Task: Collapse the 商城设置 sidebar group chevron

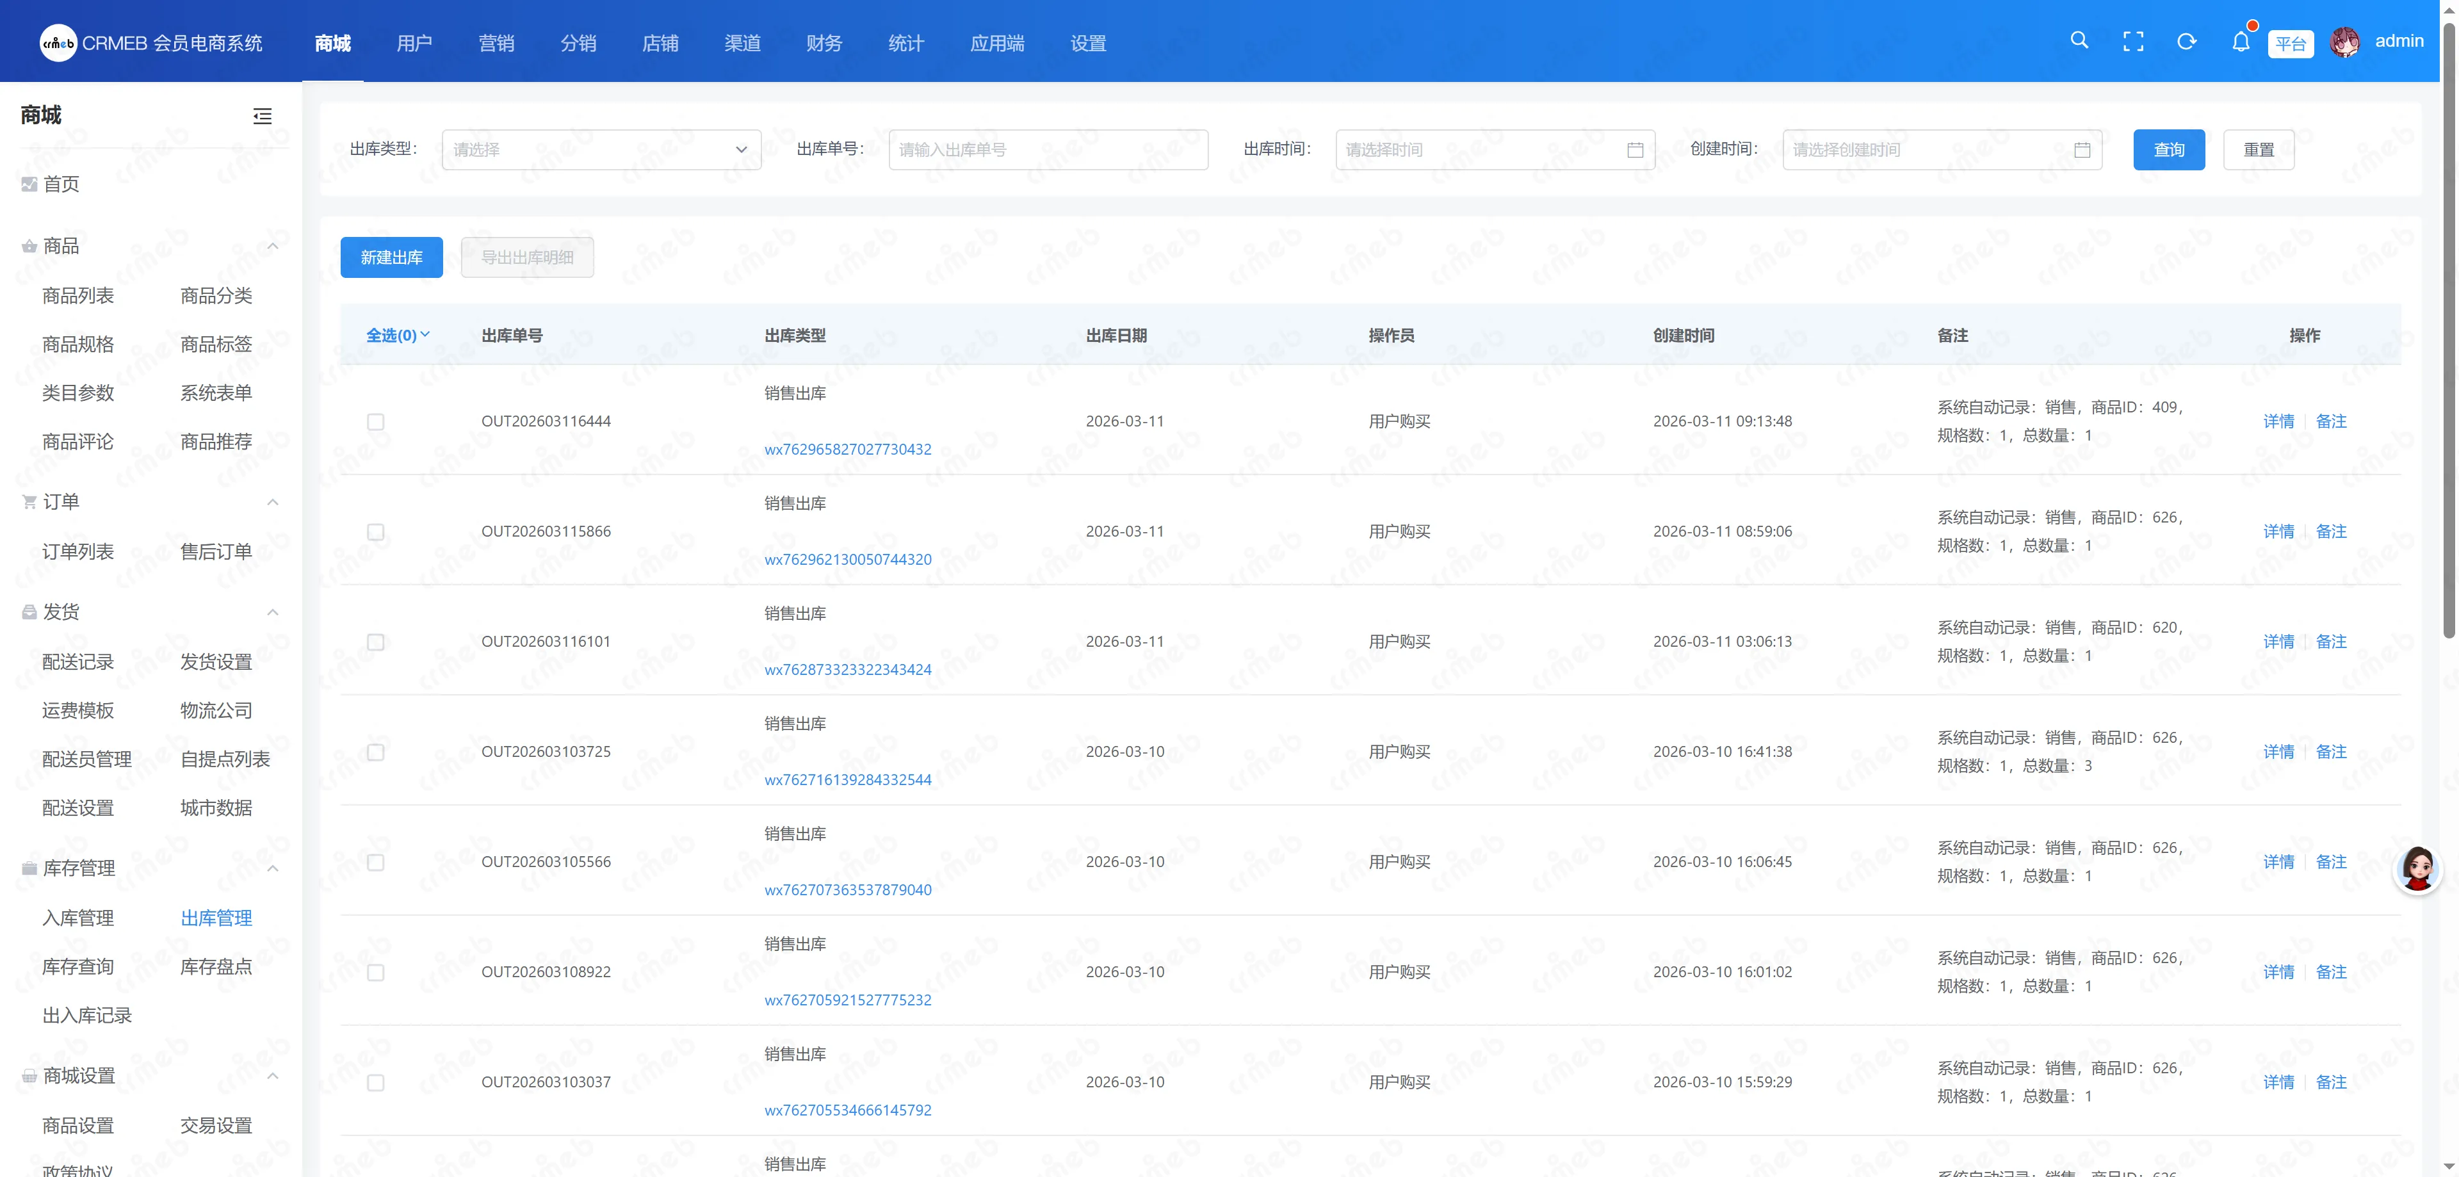Action: click(273, 1076)
